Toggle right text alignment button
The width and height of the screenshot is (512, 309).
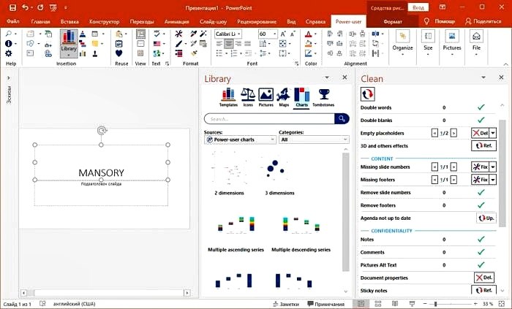pyautogui.click(x=238, y=44)
